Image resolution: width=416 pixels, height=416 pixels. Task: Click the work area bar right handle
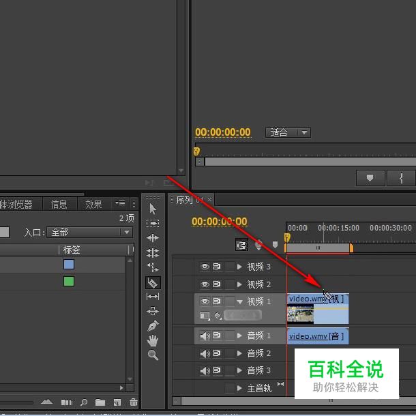tap(351, 248)
